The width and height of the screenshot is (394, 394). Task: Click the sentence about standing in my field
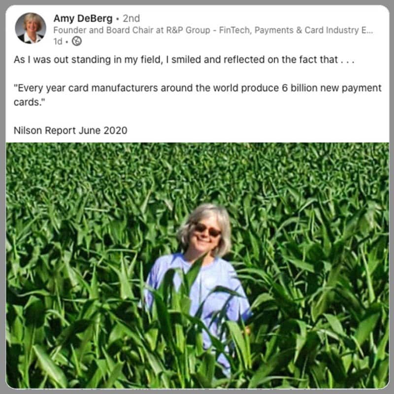click(184, 60)
